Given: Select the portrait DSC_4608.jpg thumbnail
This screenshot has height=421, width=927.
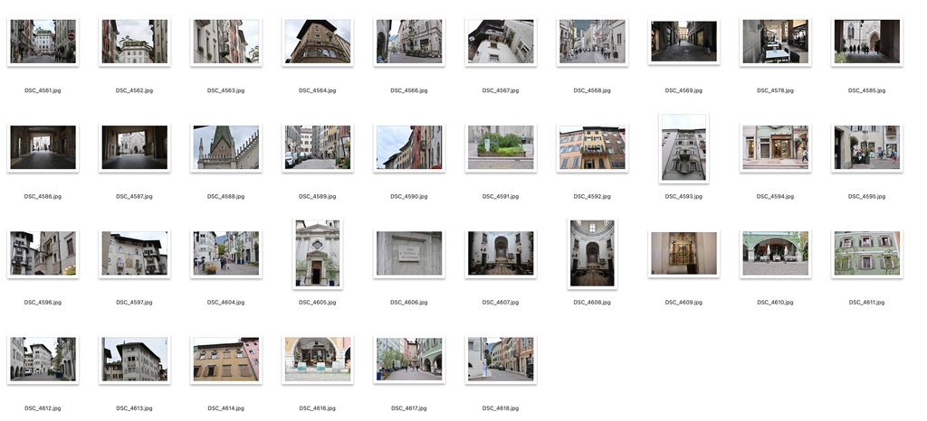Looking at the screenshot, I should 592,254.
